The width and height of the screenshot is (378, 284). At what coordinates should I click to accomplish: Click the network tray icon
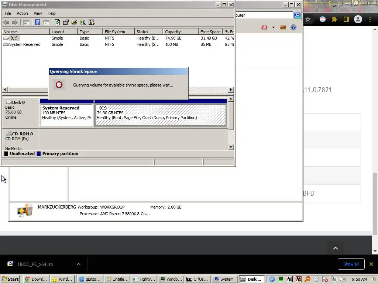(334, 279)
